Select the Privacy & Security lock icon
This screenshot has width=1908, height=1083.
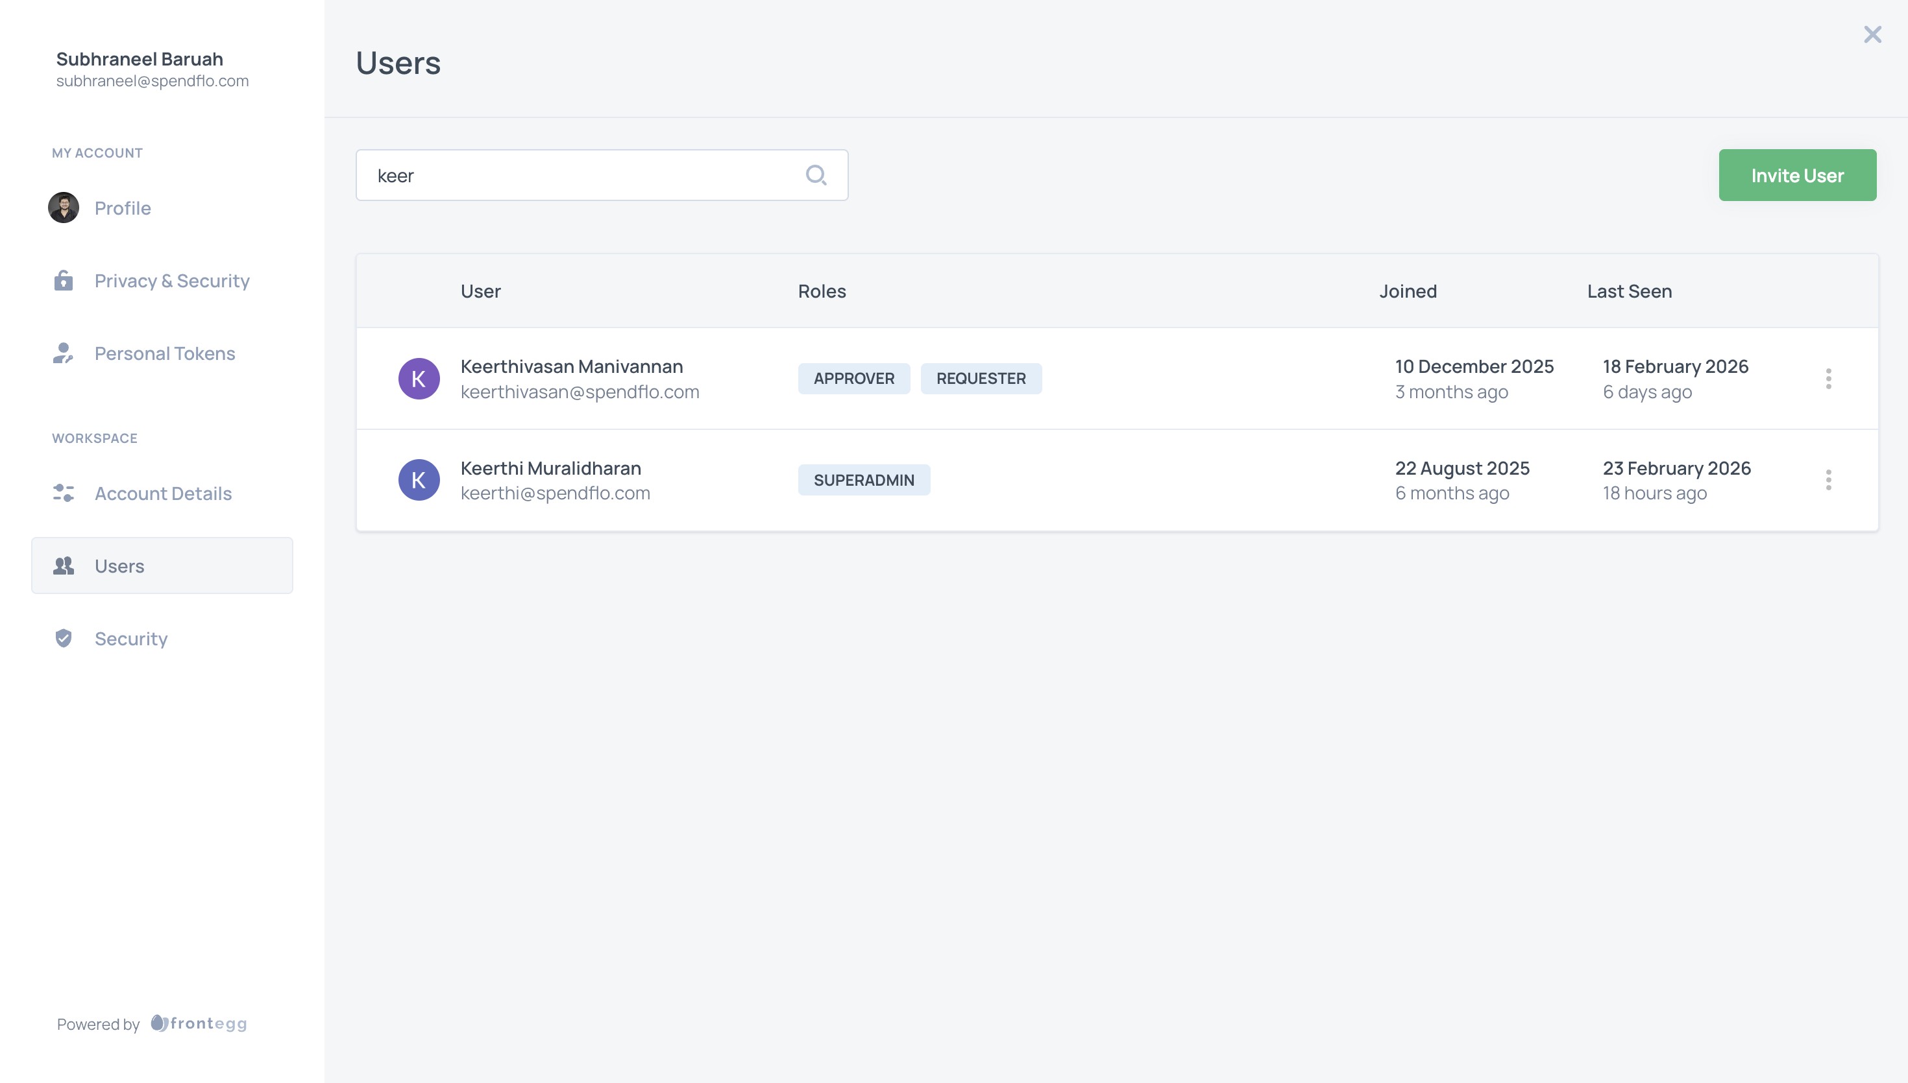click(x=63, y=280)
